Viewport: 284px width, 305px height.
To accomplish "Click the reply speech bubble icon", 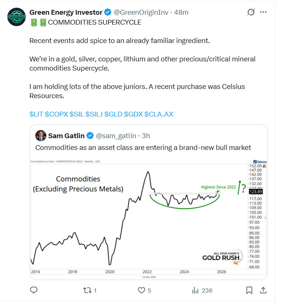I will [33, 290].
